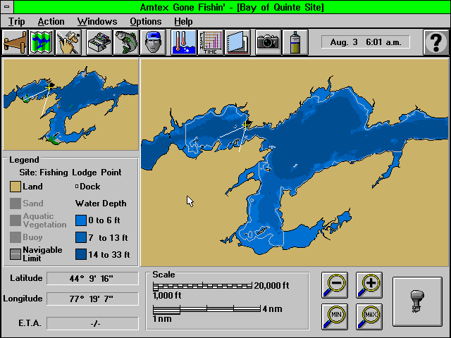Zoom in with plus magnifier
The width and height of the screenshot is (451, 338).
(x=369, y=285)
